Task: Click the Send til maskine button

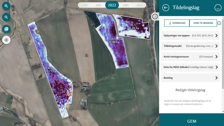Action: coord(203,23)
